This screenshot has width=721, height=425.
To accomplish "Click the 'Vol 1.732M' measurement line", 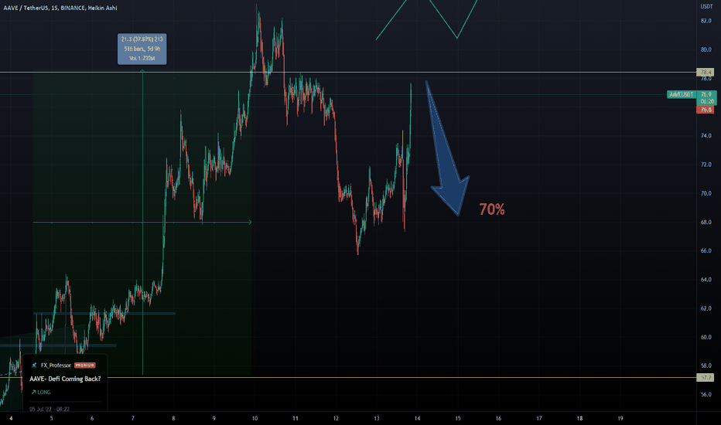I will coord(142,59).
